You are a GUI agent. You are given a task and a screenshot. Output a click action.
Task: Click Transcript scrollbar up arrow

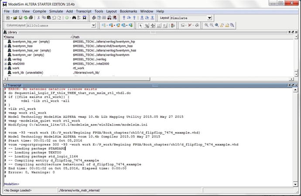pyautogui.click(x=296, y=90)
